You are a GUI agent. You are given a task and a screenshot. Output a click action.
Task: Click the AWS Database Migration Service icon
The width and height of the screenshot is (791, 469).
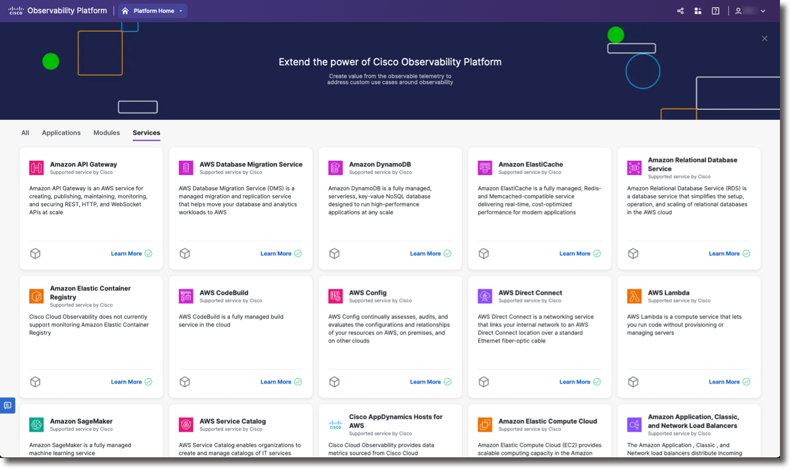pos(186,168)
